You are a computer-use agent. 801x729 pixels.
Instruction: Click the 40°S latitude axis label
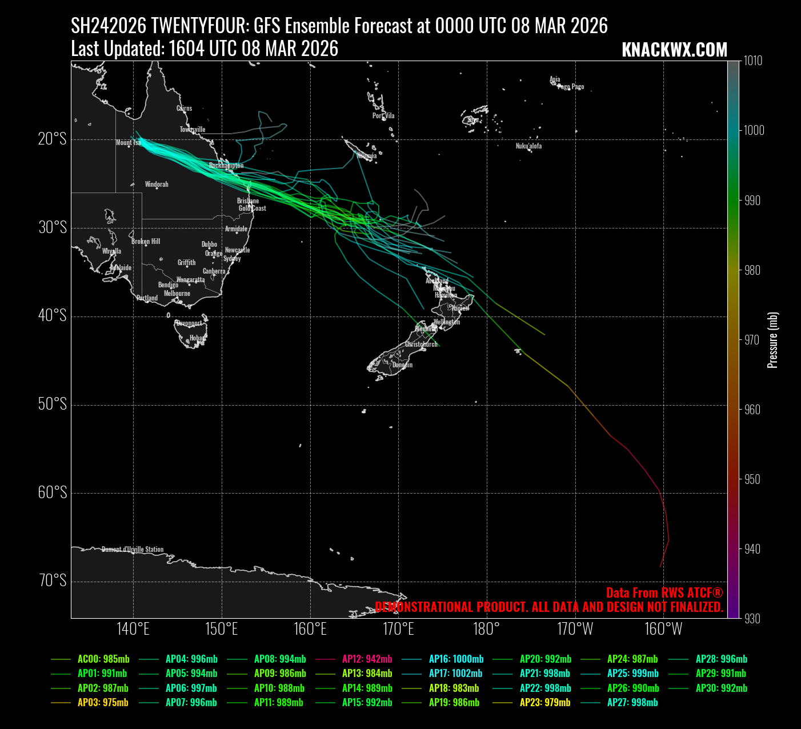coord(53,316)
